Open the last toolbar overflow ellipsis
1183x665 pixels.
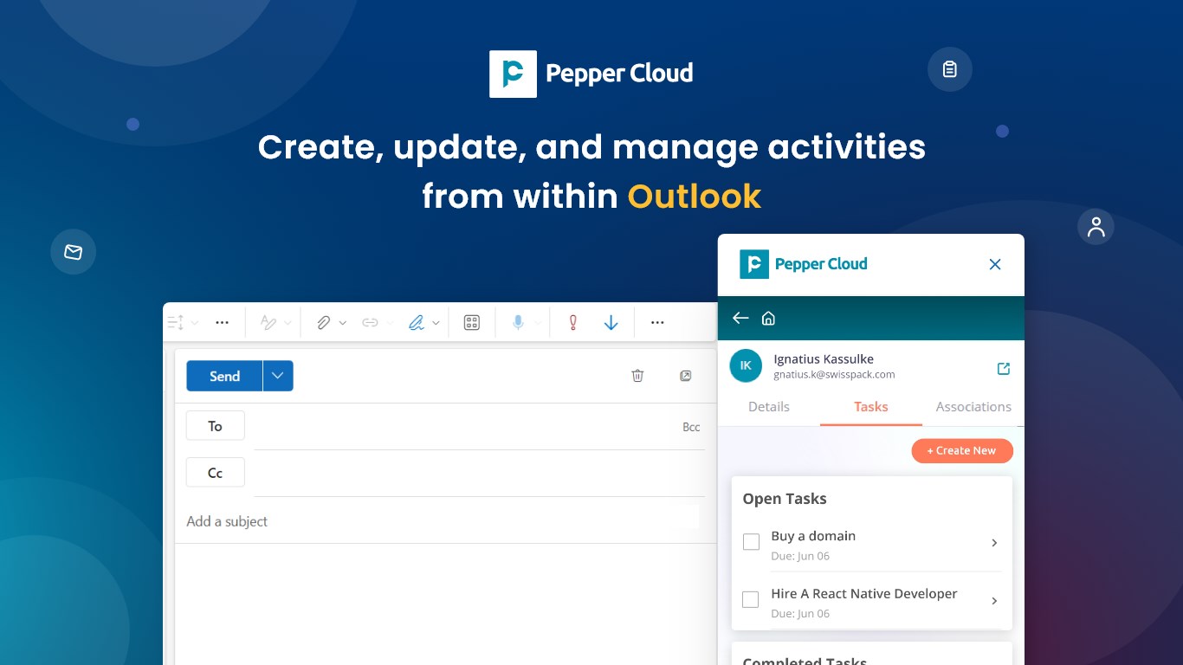pos(657,323)
